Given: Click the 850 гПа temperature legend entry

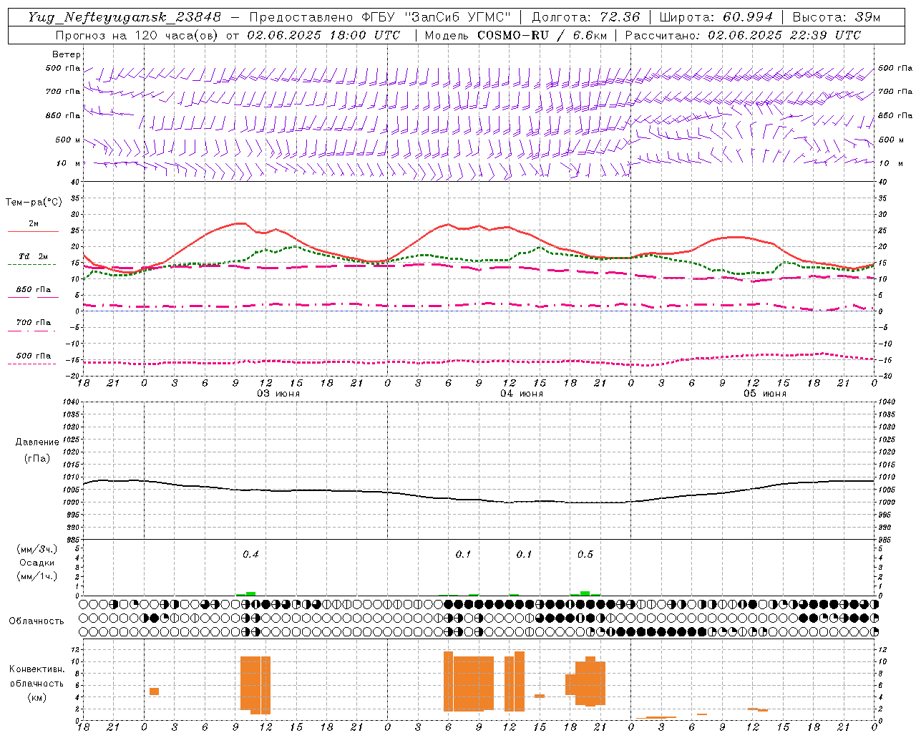Looking at the screenshot, I should pyautogui.click(x=33, y=289).
